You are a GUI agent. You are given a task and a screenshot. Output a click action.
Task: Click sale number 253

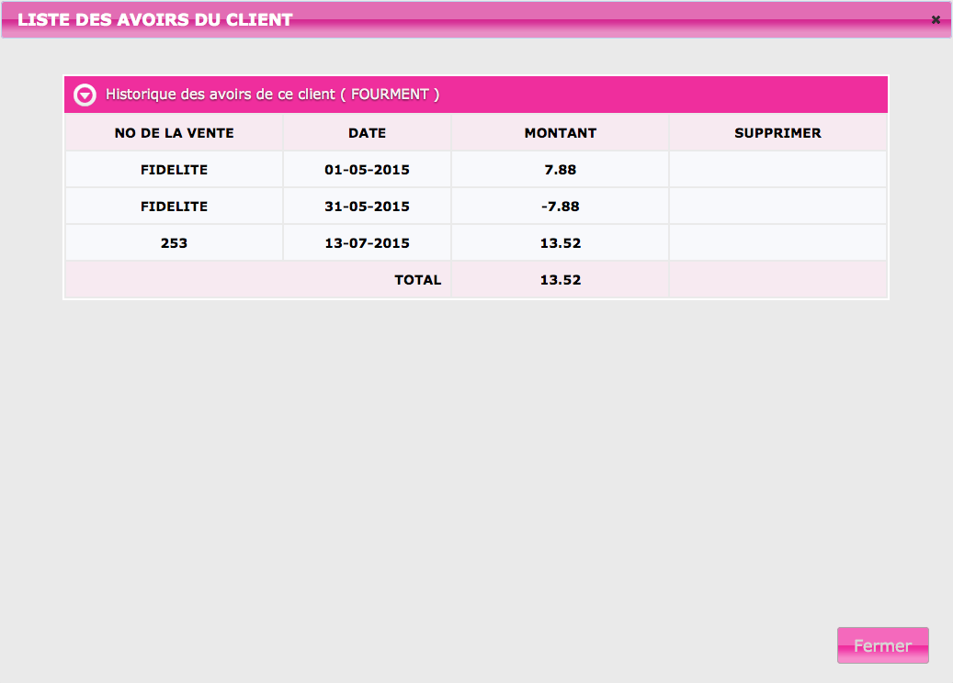tap(174, 243)
